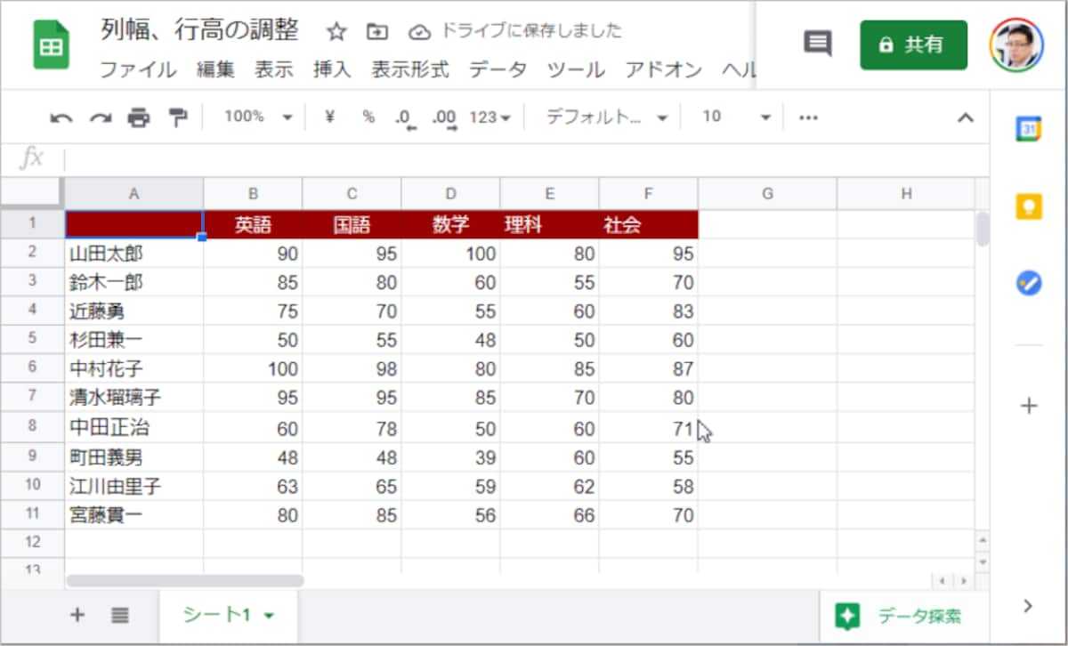
Task: Open the Google account avatar
Action: tap(1018, 44)
